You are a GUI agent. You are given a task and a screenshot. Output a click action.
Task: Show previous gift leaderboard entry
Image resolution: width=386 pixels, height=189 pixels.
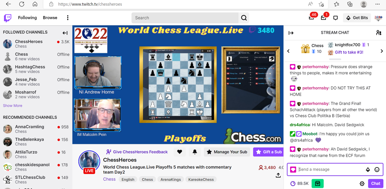[x=288, y=51]
